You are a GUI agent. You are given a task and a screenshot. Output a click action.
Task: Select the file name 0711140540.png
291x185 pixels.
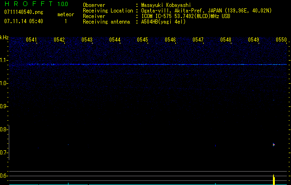click(24, 12)
